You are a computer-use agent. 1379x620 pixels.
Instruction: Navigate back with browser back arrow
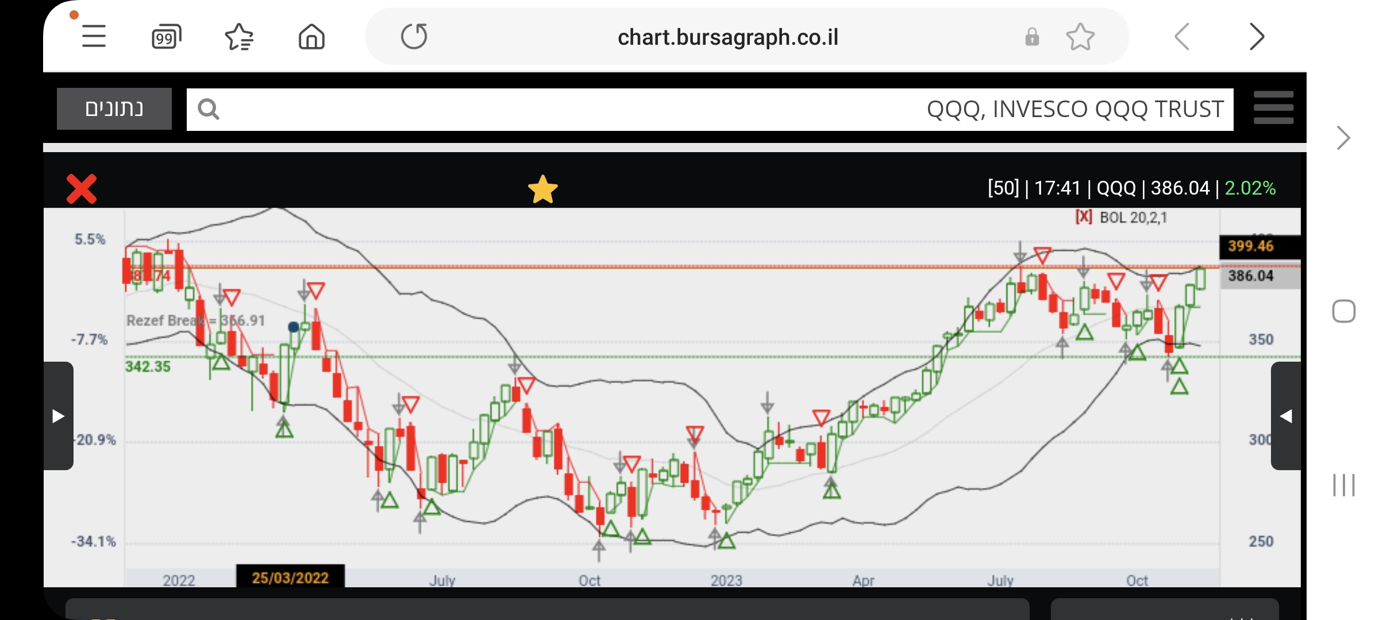(1182, 37)
